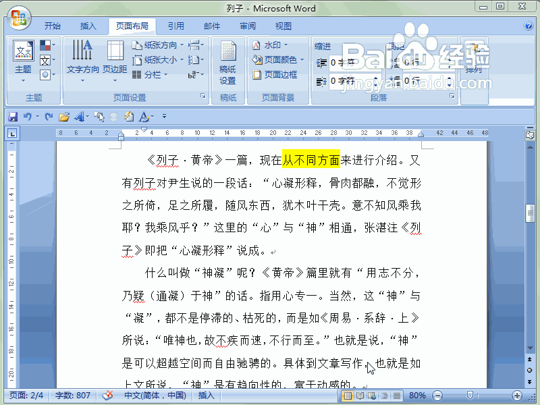The height and width of the screenshot is (405, 540).
Task: Click right indent value field
Action: (x=352, y=81)
